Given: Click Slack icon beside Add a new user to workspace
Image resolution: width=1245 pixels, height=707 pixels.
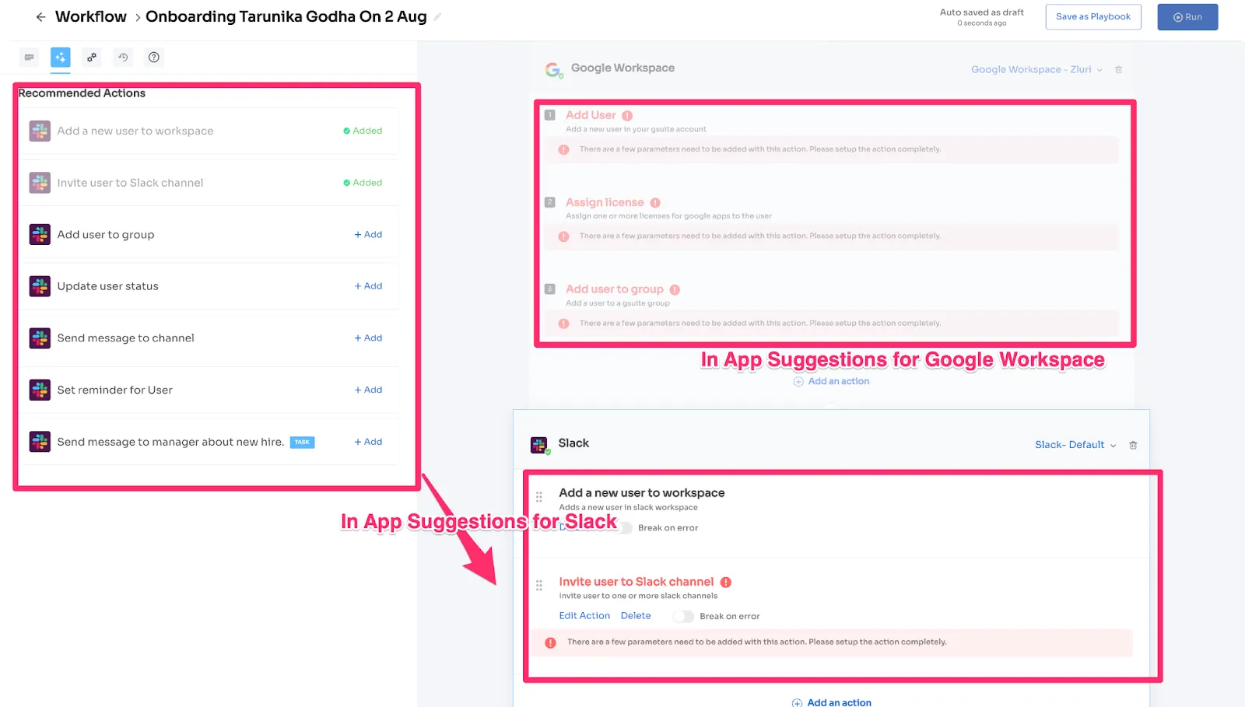Looking at the screenshot, I should (x=40, y=131).
